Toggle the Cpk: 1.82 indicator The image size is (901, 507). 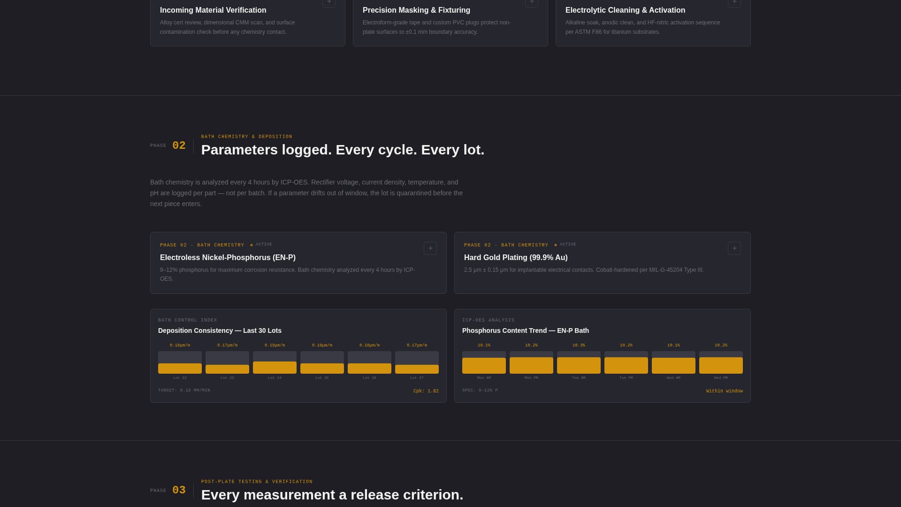[425, 391]
